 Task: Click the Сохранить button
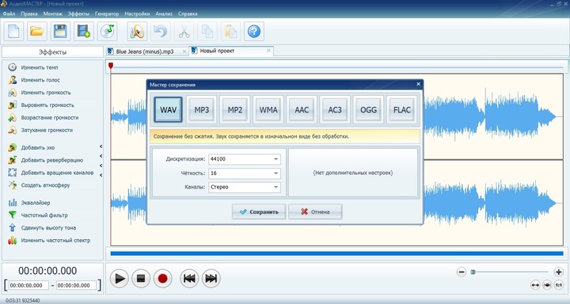coord(259,211)
